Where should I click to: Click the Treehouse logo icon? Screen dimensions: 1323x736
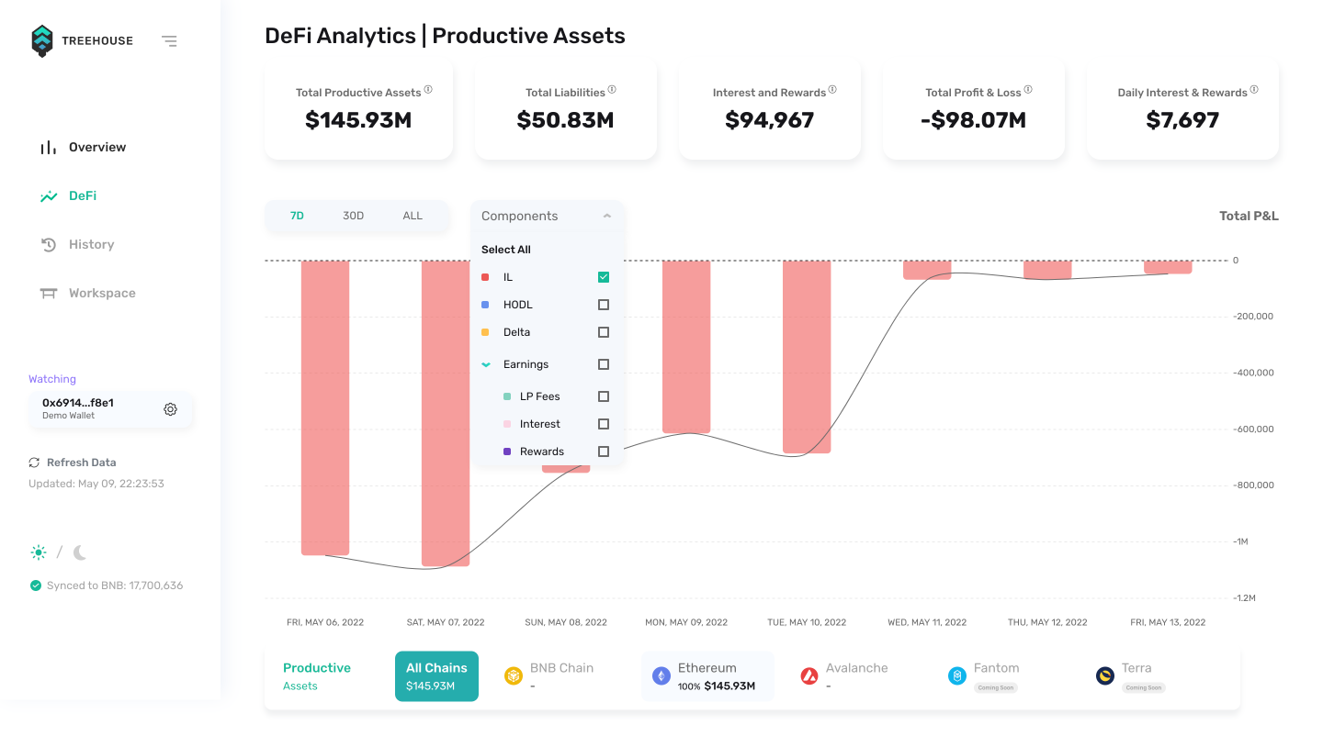(42, 41)
